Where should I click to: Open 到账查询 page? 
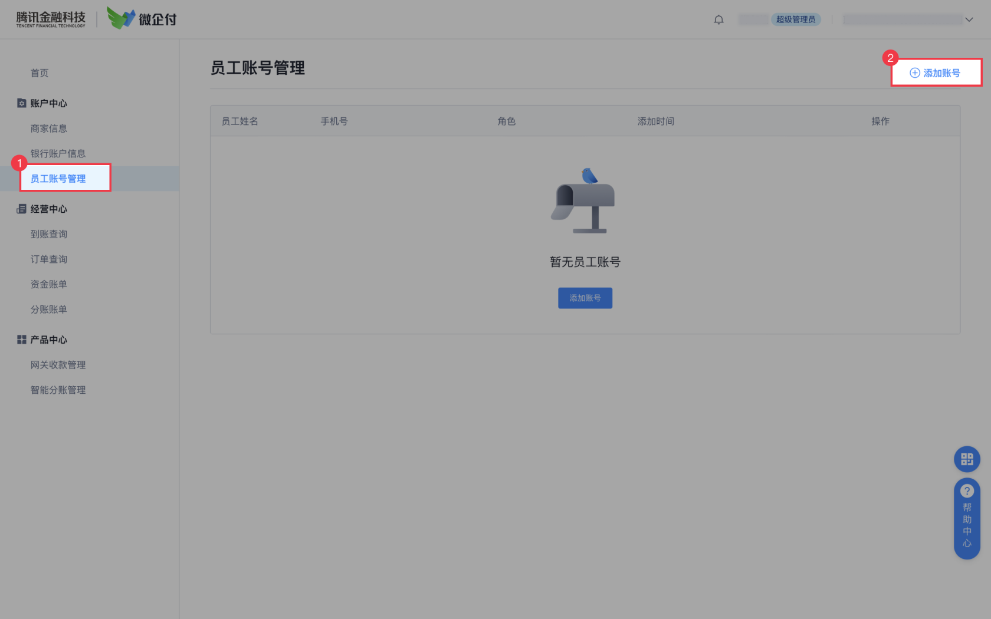(49, 234)
